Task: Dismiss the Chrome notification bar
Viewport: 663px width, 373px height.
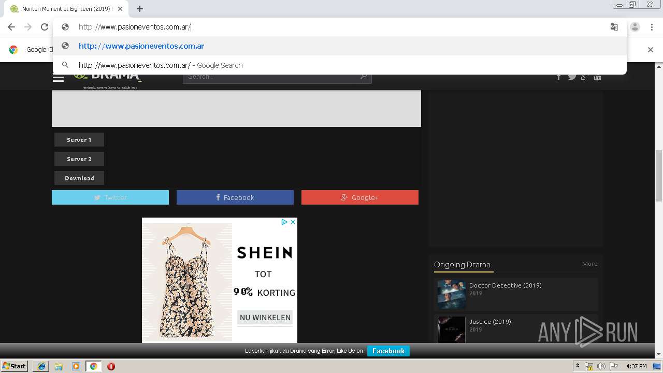Action: click(651, 50)
